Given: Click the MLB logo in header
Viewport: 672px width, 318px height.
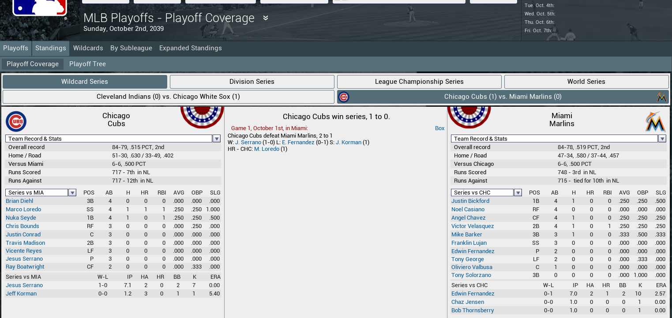Looking at the screenshot, I should coord(40,8).
